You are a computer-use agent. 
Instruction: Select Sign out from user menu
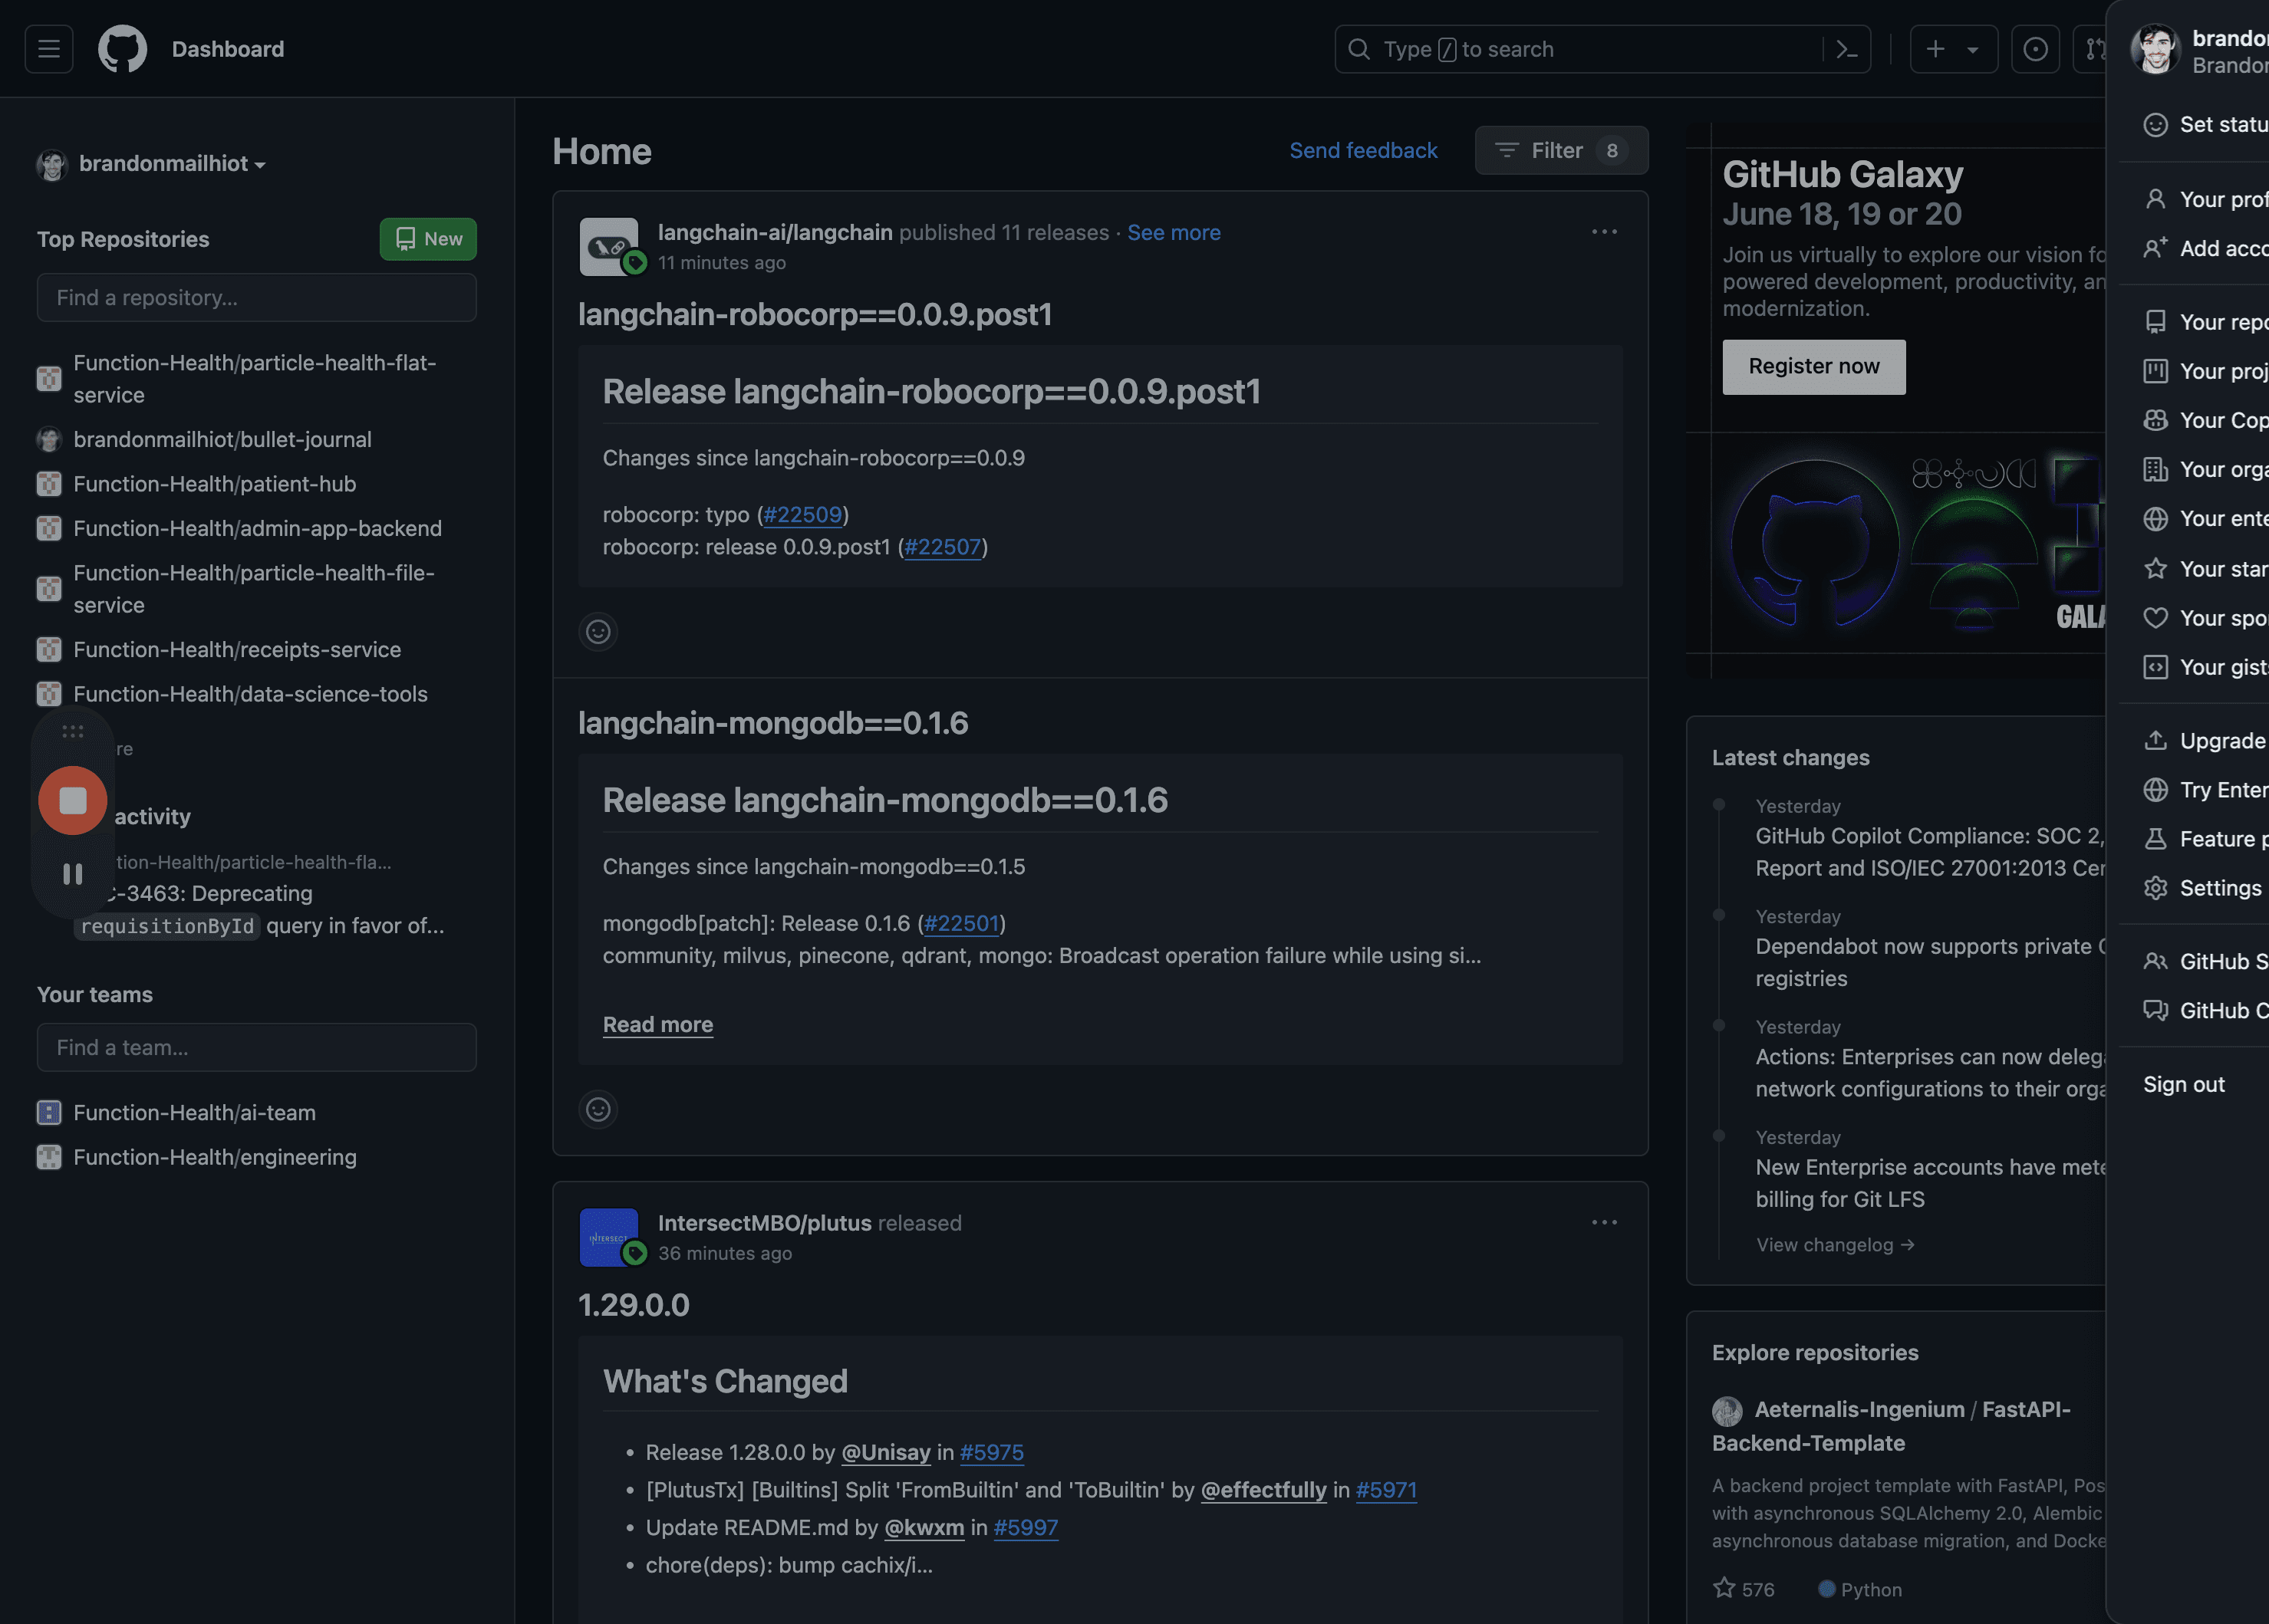point(2183,1084)
